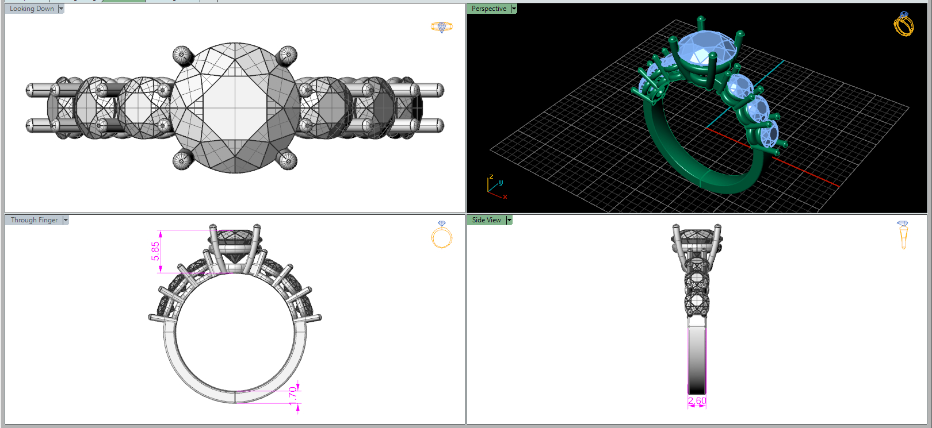Image resolution: width=932 pixels, height=428 pixels.
Task: Click the side ring icon in Side View
Action: (903, 235)
